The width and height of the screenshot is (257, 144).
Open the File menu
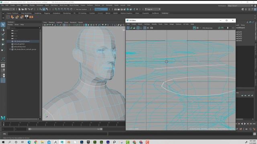[x=2, y=5]
